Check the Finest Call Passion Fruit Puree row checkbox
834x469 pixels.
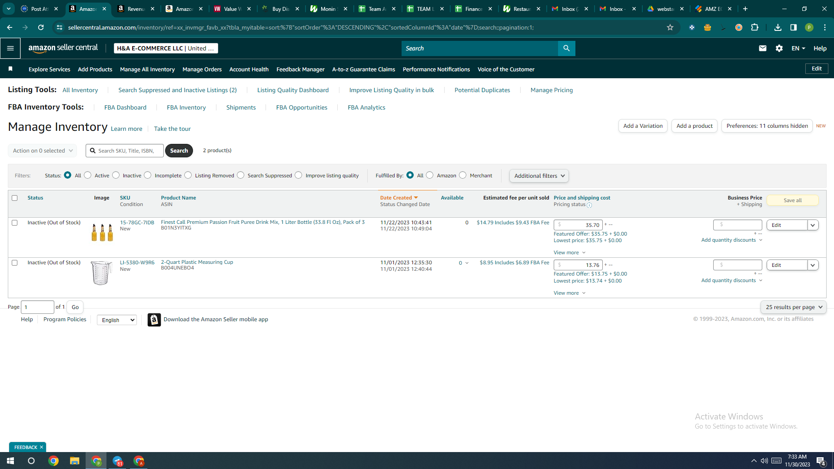tap(15, 223)
